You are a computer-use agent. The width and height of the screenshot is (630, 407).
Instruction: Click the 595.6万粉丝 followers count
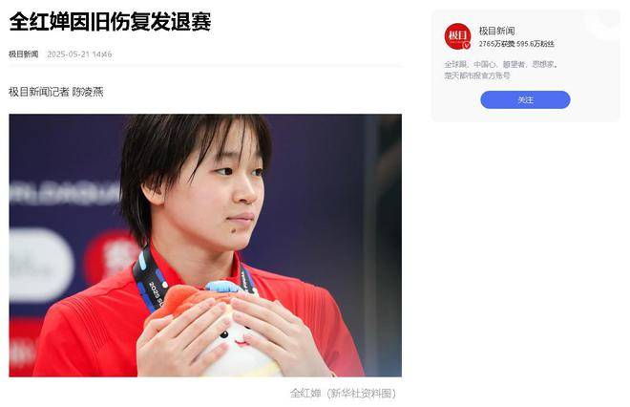[535, 44]
